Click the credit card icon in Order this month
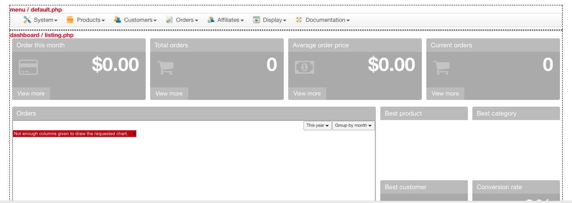 click(28, 67)
